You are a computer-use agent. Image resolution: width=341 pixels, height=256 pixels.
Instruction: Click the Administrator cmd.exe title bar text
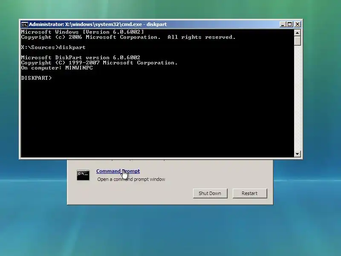(x=98, y=24)
